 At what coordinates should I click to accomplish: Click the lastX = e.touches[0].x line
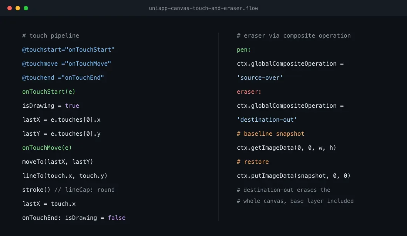61,119
